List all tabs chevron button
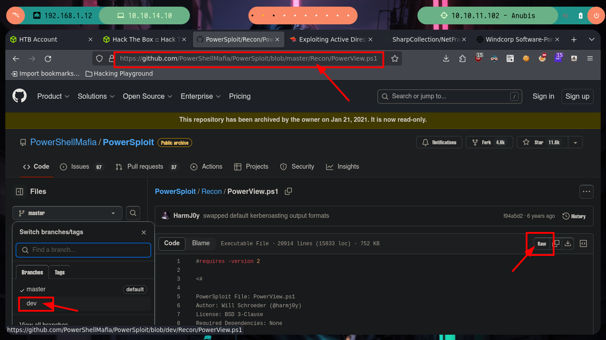This screenshot has width=606, height=340. [591, 39]
